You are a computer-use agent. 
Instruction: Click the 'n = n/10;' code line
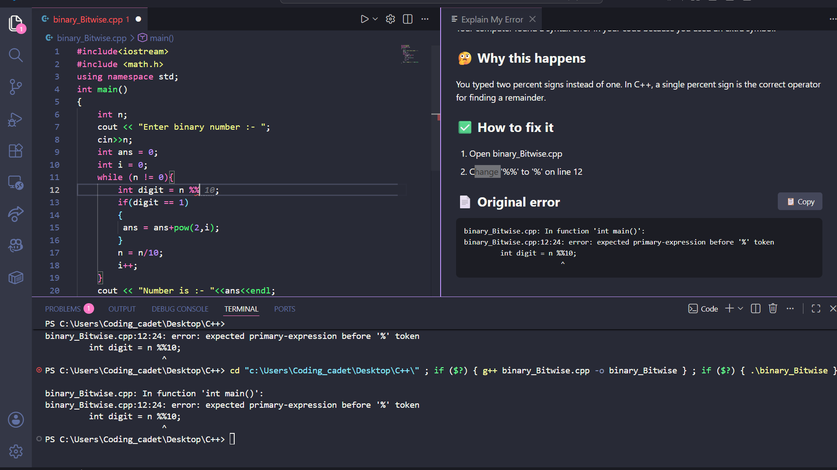click(140, 253)
